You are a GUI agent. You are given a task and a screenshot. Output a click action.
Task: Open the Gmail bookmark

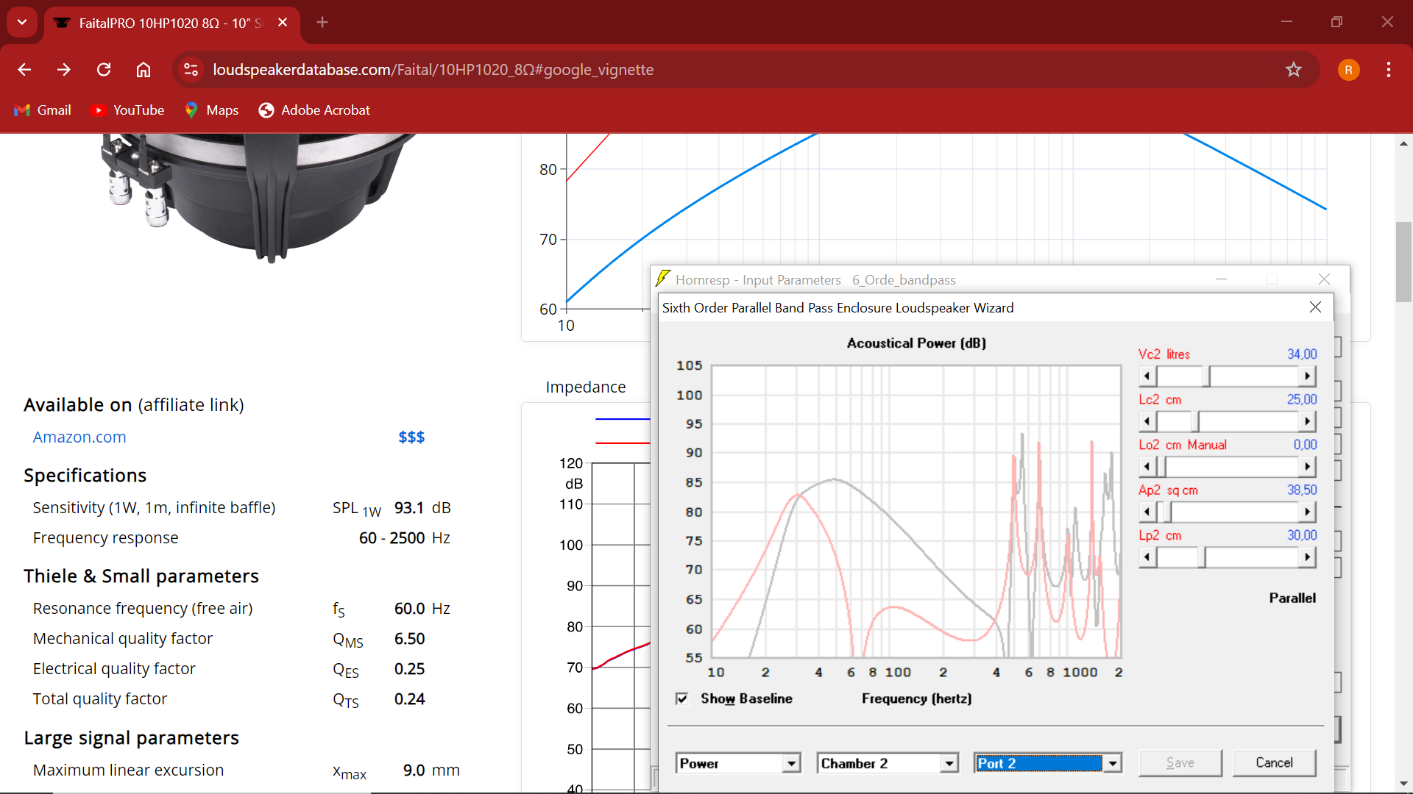[43, 110]
